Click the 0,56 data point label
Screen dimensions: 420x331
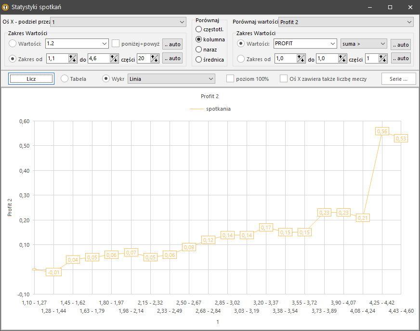tap(382, 131)
